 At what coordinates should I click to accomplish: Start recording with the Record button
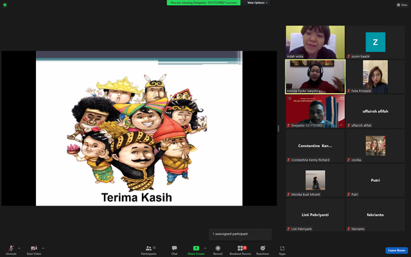coord(218,250)
